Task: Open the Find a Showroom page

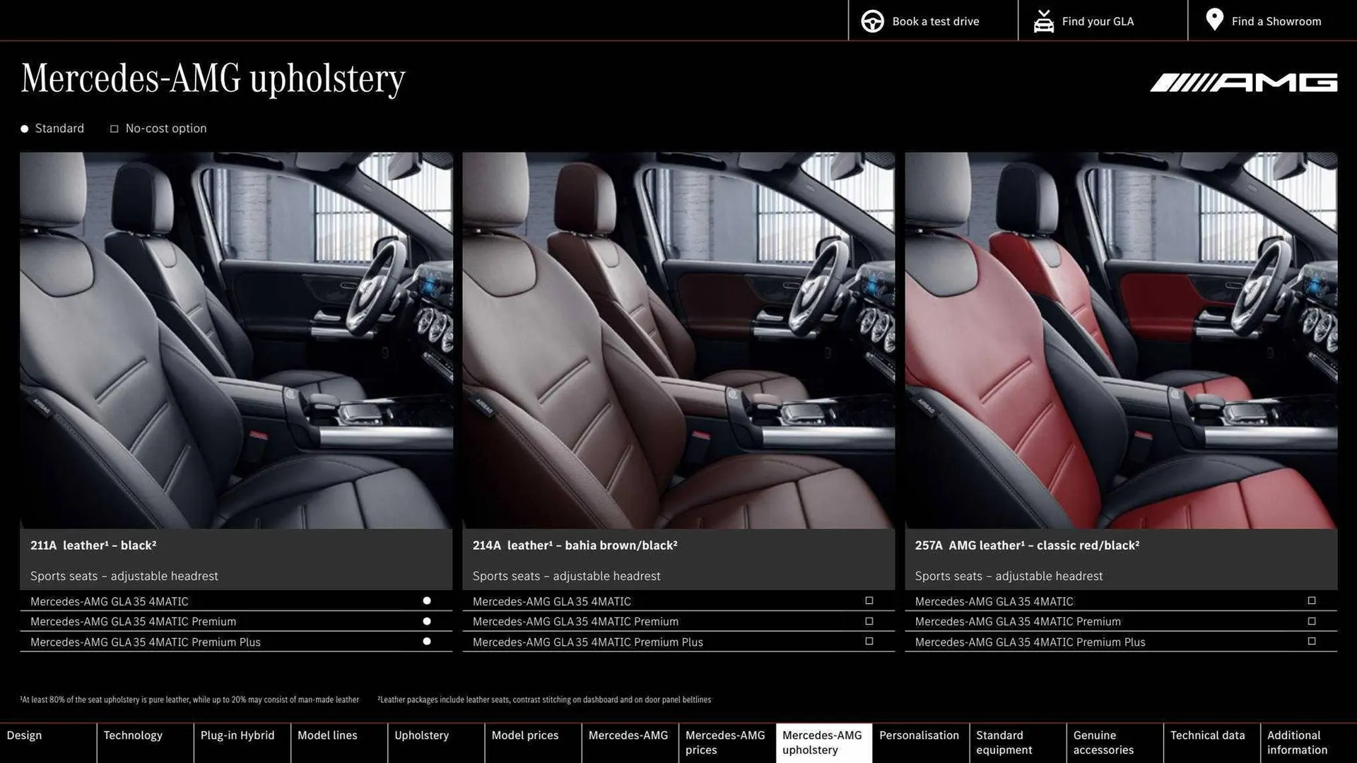Action: point(1276,20)
